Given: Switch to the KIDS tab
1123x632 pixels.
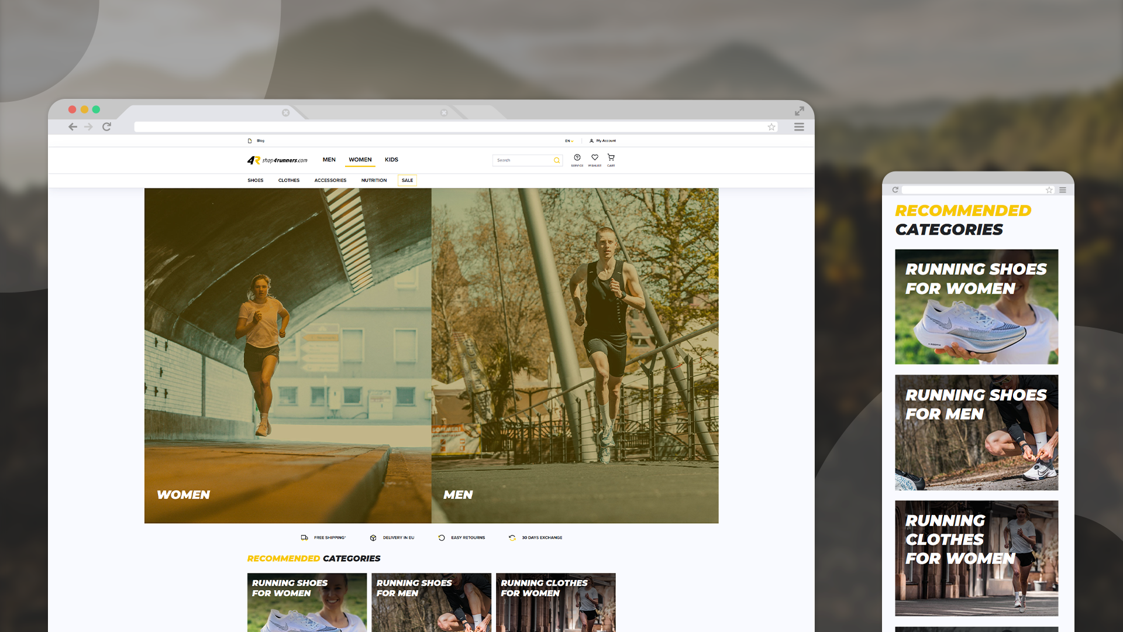Looking at the screenshot, I should pos(391,160).
